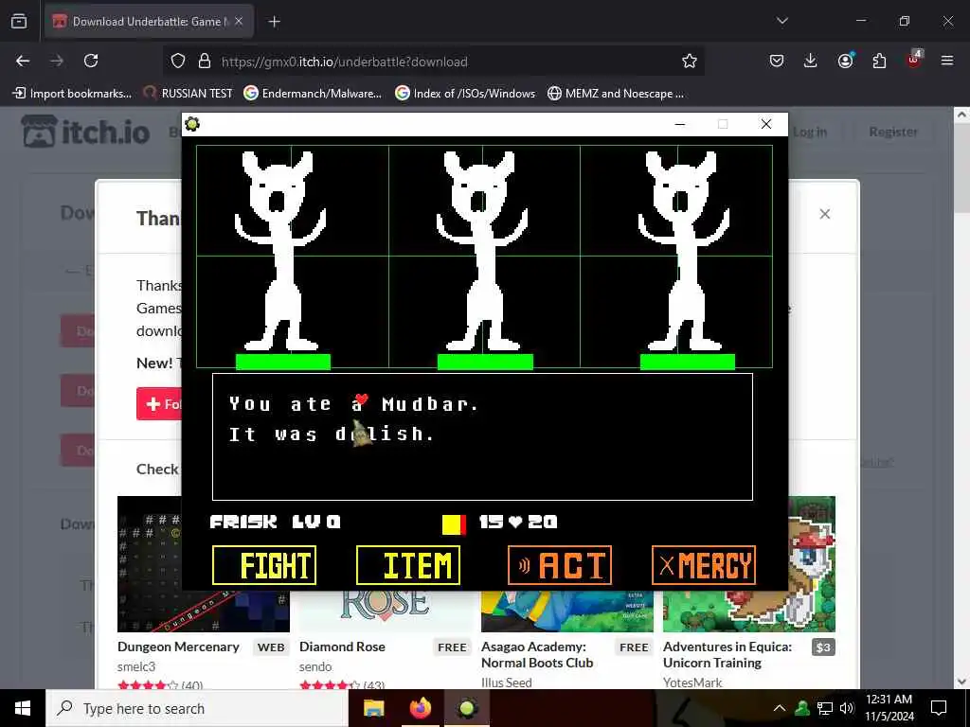Viewport: 970px width, 727px height.
Task: Open a new tab with the plus button
Action: point(274,22)
